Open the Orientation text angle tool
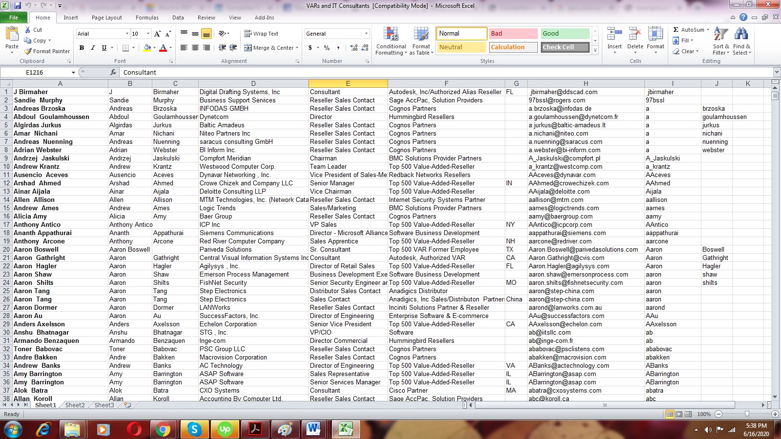Image resolution: width=781 pixels, height=439 pixels. pyautogui.click(x=224, y=34)
